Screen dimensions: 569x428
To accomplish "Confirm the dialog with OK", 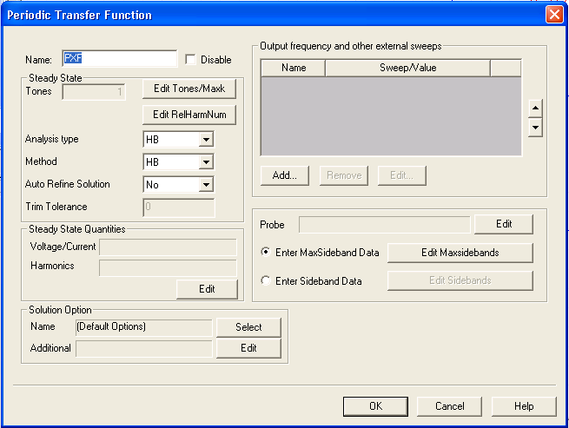I will (375, 406).
